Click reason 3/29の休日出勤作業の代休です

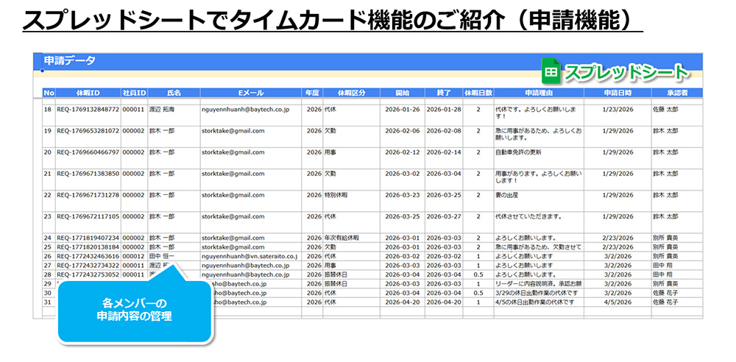click(537, 293)
